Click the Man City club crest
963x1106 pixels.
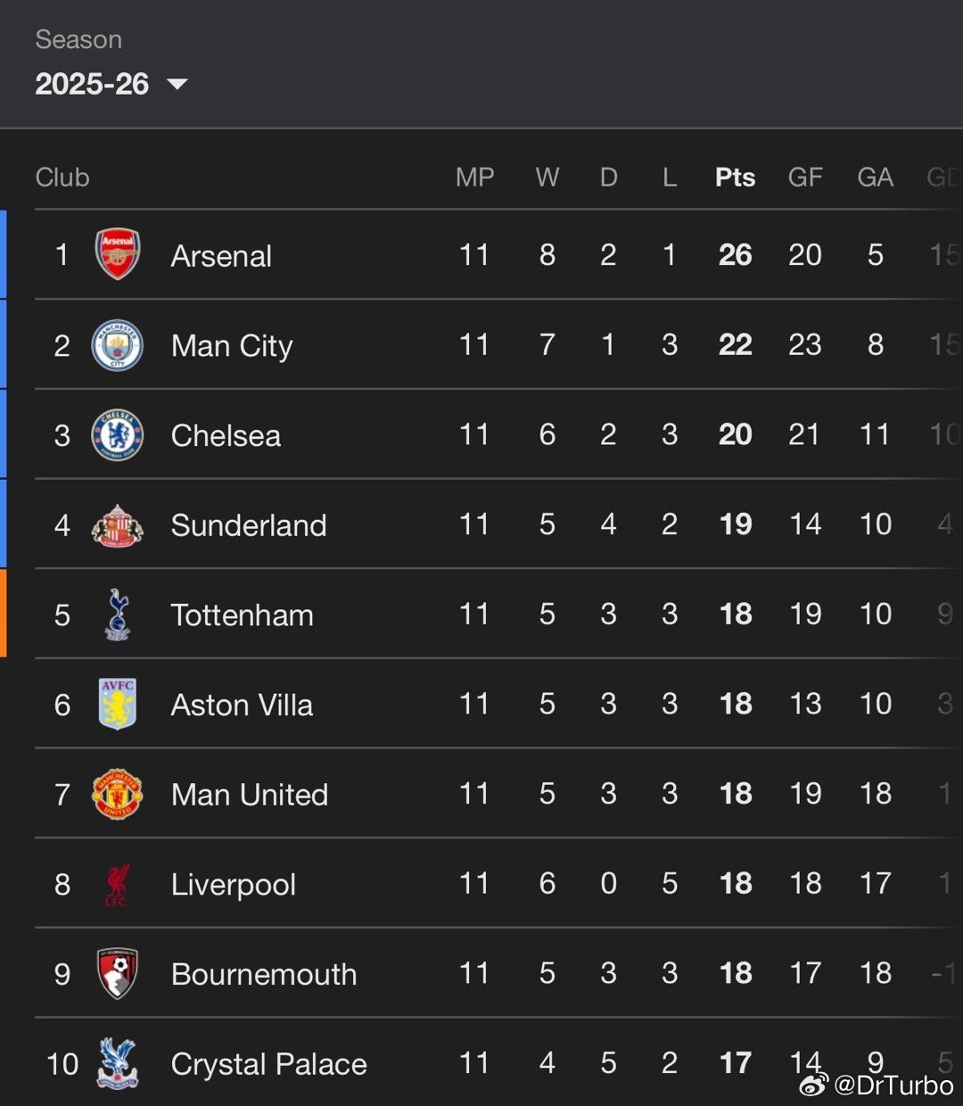click(118, 345)
